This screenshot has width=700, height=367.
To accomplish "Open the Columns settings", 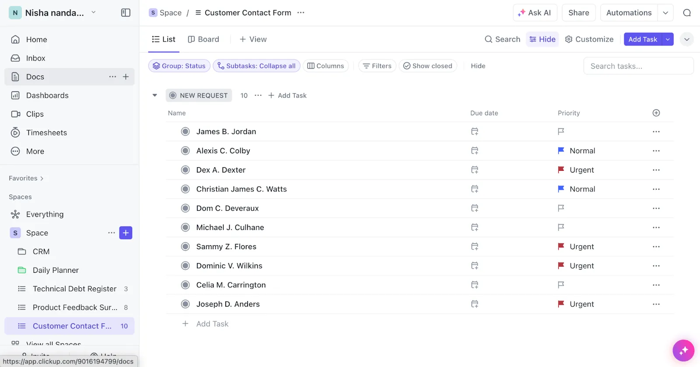I will pos(326,66).
